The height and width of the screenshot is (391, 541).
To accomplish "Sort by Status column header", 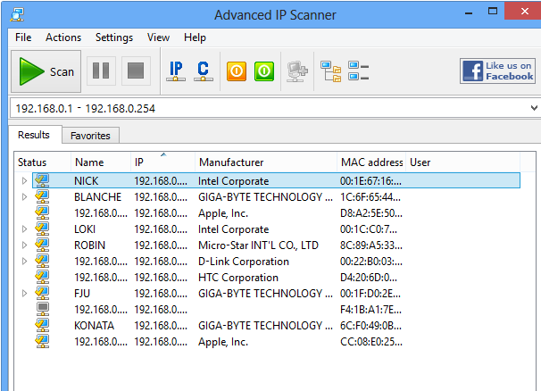I will tap(43, 162).
